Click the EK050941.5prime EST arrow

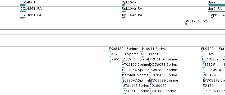pos(202,51)
